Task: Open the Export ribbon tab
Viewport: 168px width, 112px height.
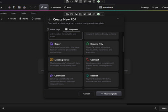Action: click(x=34, y=13)
